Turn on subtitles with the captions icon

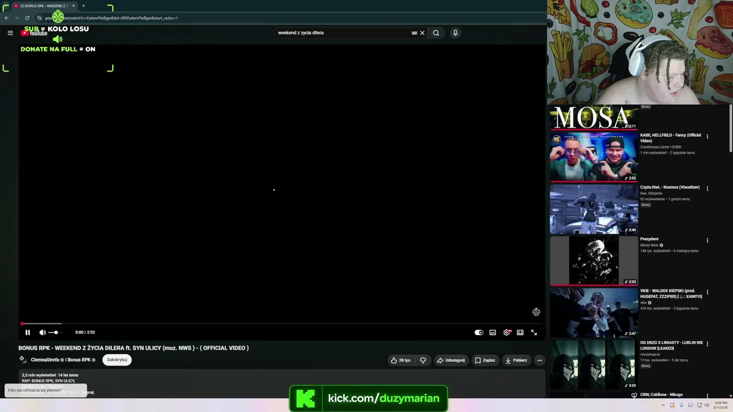[x=492, y=332]
